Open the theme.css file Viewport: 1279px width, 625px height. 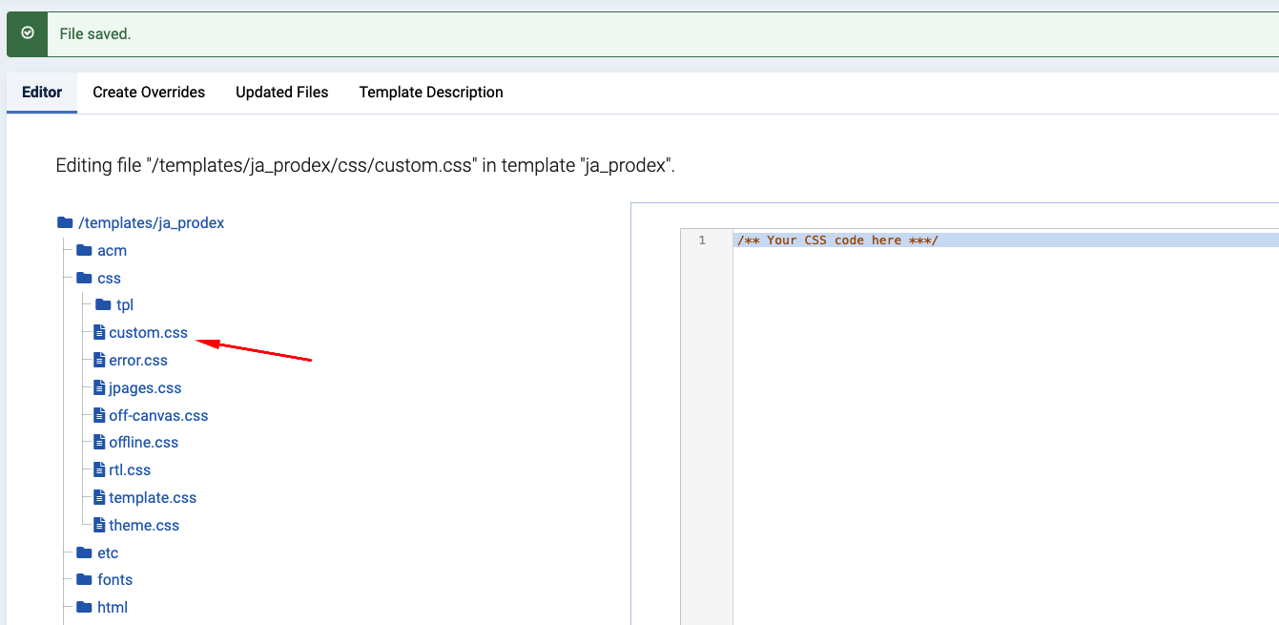pos(144,526)
